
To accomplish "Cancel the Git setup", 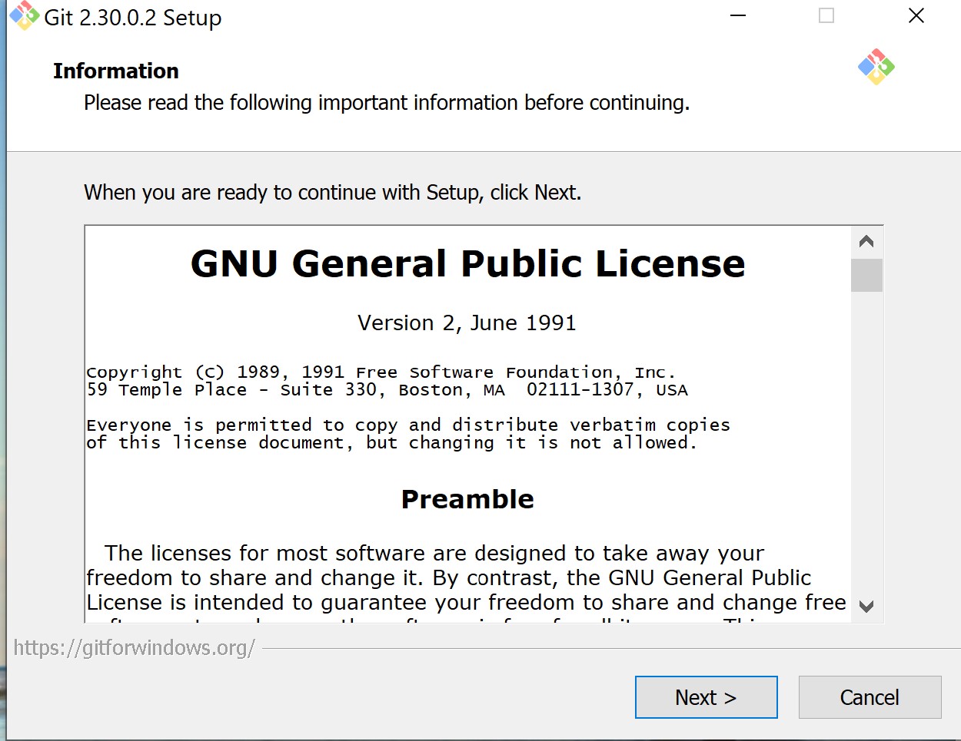I will tap(870, 697).
